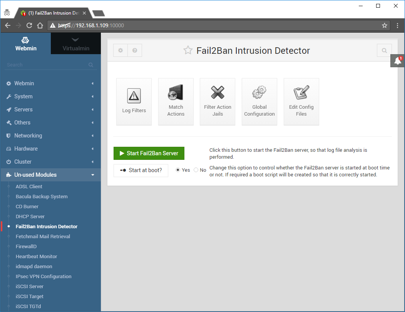Image resolution: width=405 pixels, height=312 pixels.
Task: Select No for Start at boot
Action: [x=196, y=170]
